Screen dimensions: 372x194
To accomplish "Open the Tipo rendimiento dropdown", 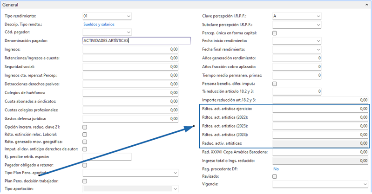I will point(129,16).
